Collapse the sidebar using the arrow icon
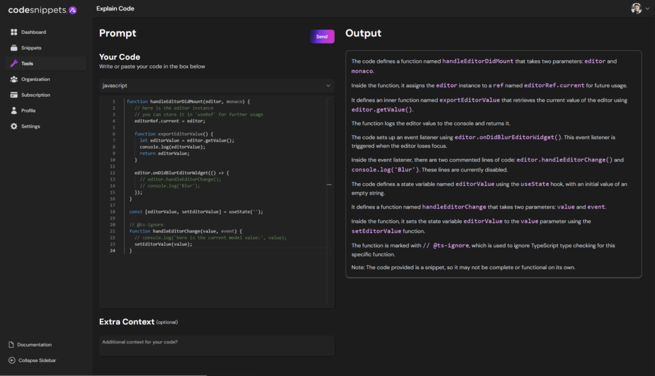 [12, 360]
